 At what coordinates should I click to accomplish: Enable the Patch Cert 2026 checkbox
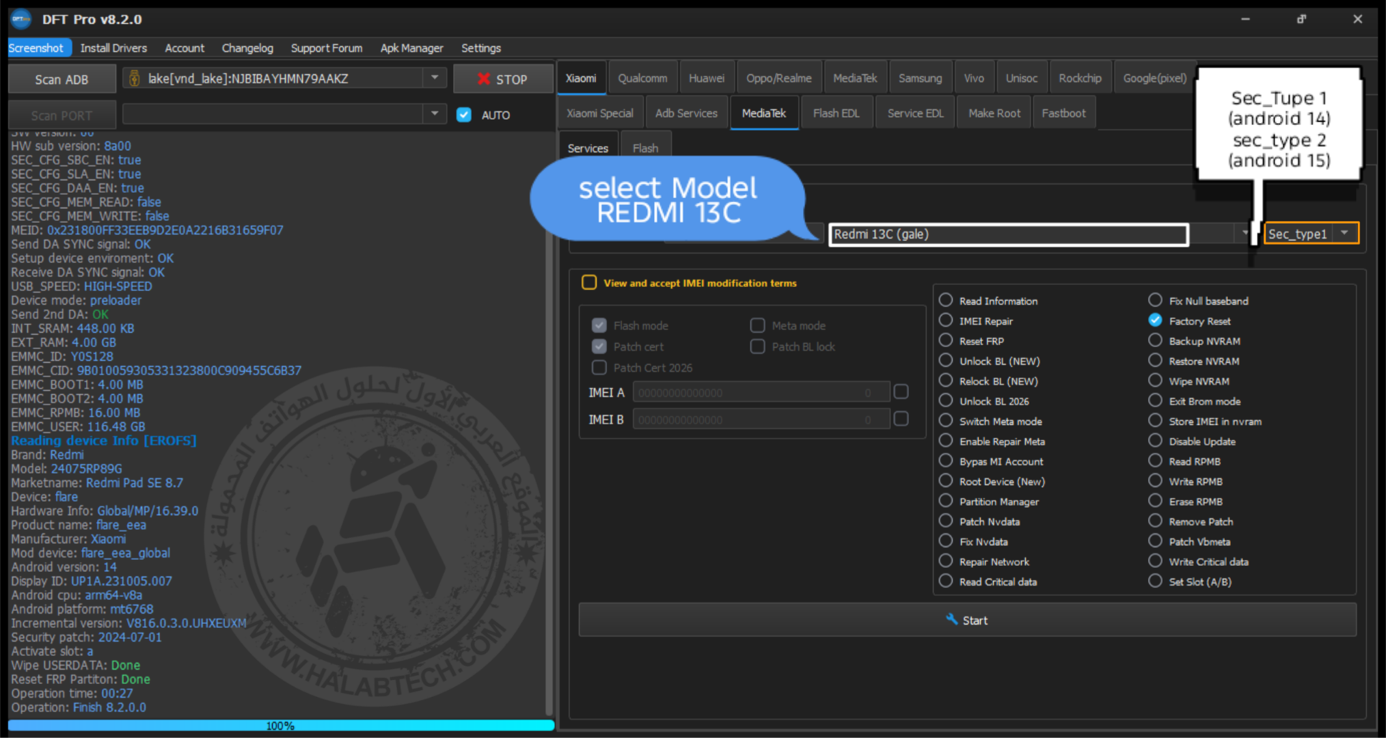pos(599,368)
